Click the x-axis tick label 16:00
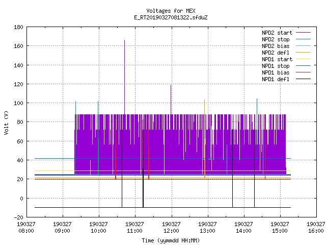This screenshot has height=245, width=326. coord(316,231)
